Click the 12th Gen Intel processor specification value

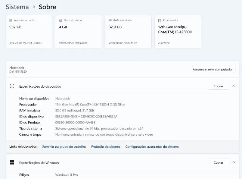pyautogui.click(x=90, y=104)
